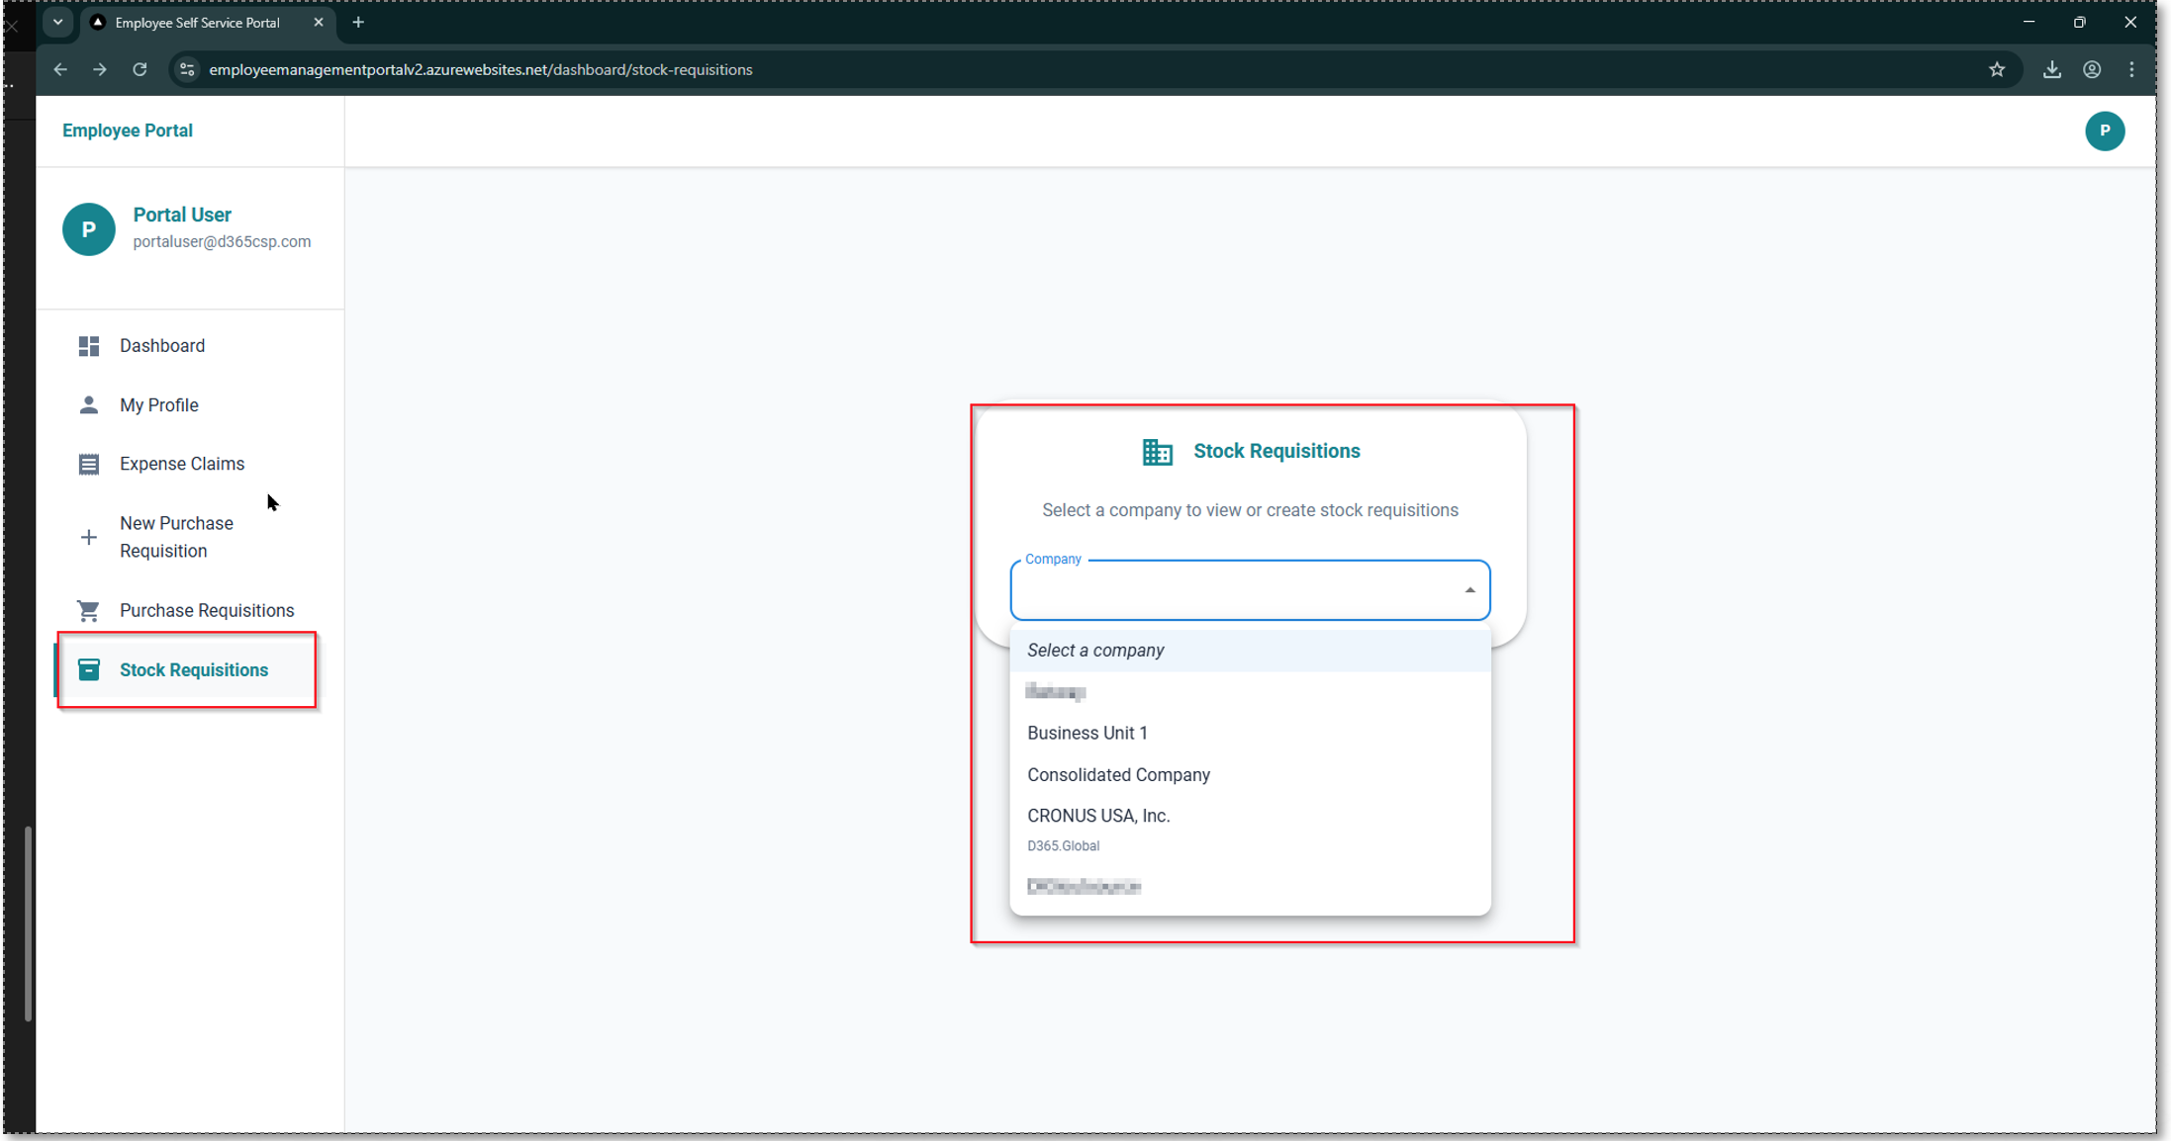Click the Expense Claims receipt icon

[x=88, y=464]
